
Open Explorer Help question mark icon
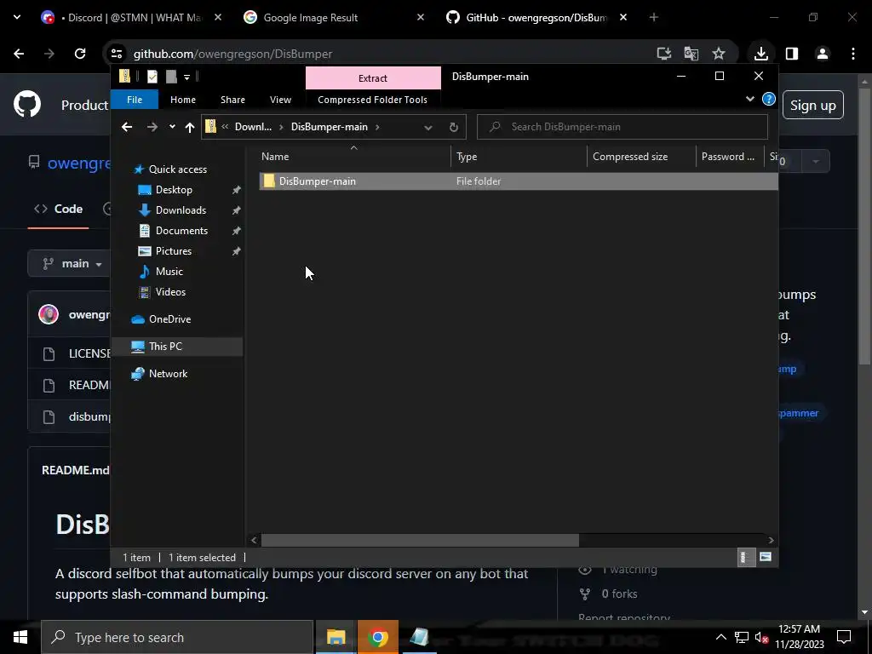pos(769,99)
